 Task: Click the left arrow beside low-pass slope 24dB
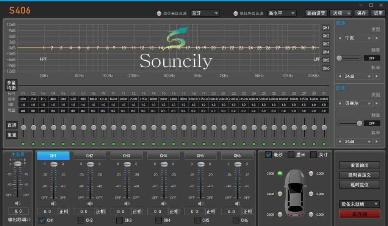coord(339,142)
